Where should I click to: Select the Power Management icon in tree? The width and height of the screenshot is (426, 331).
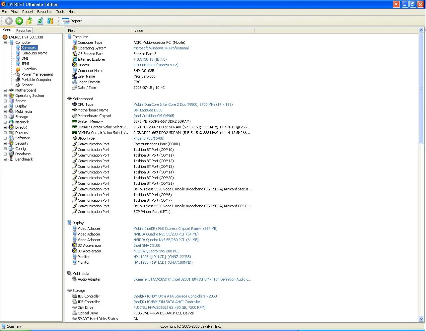pyautogui.click(x=18, y=74)
